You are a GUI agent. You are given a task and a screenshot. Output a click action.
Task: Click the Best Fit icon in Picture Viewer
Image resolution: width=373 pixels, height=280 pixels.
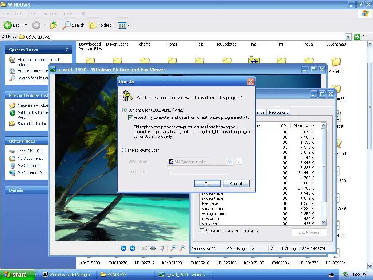click(144, 248)
